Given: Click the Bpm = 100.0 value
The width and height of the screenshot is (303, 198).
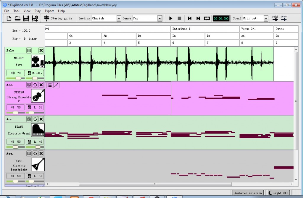Looking at the screenshot, I should pos(21,30).
